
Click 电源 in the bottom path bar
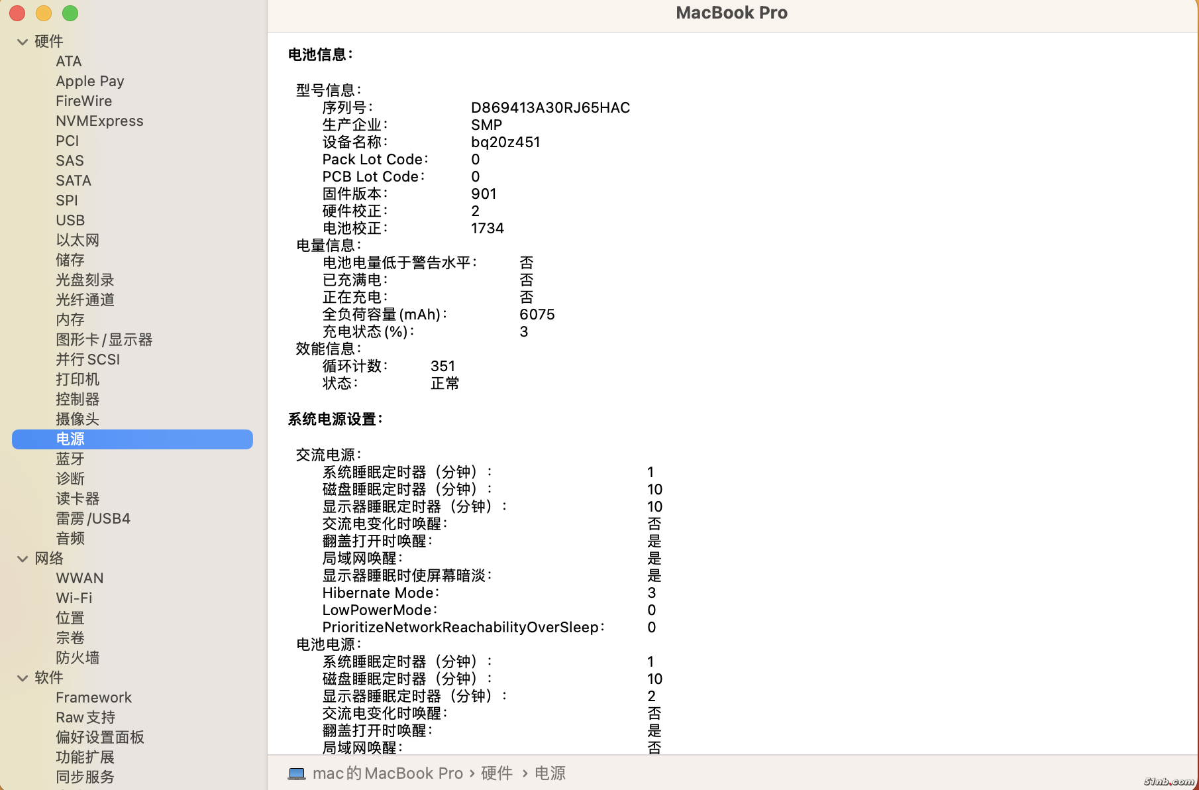[550, 773]
